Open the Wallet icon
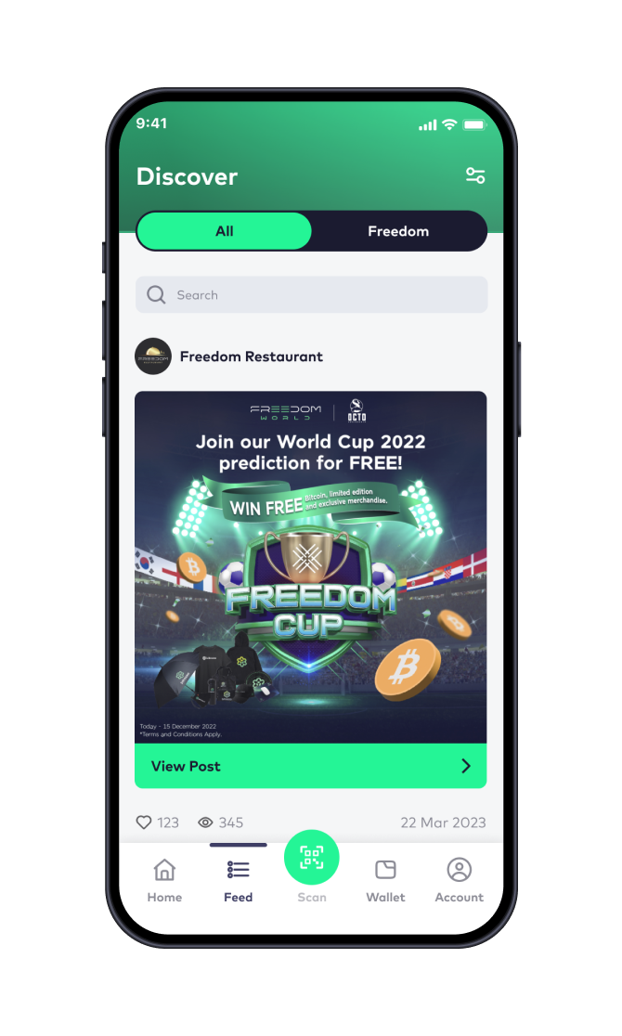This screenshot has height=1036, width=622. [x=385, y=870]
